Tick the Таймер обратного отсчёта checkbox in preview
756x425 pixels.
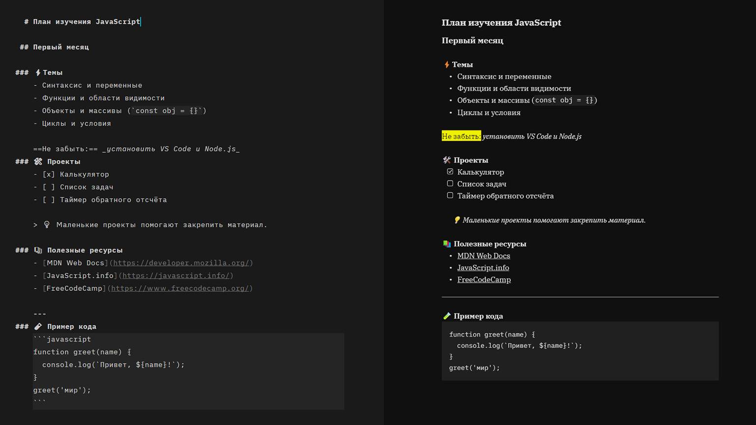(450, 195)
